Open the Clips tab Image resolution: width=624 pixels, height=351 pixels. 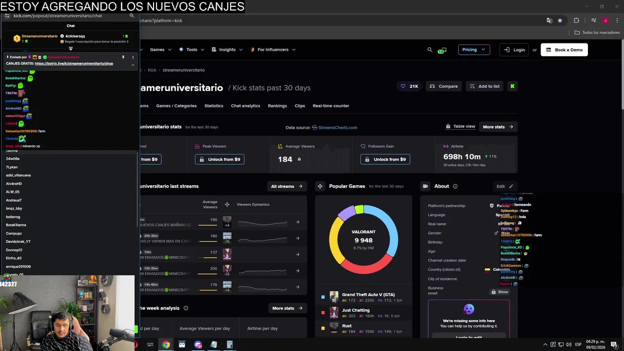pyautogui.click(x=300, y=106)
